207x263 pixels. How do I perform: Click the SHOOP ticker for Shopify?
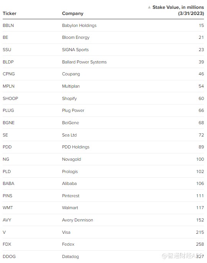10,98
